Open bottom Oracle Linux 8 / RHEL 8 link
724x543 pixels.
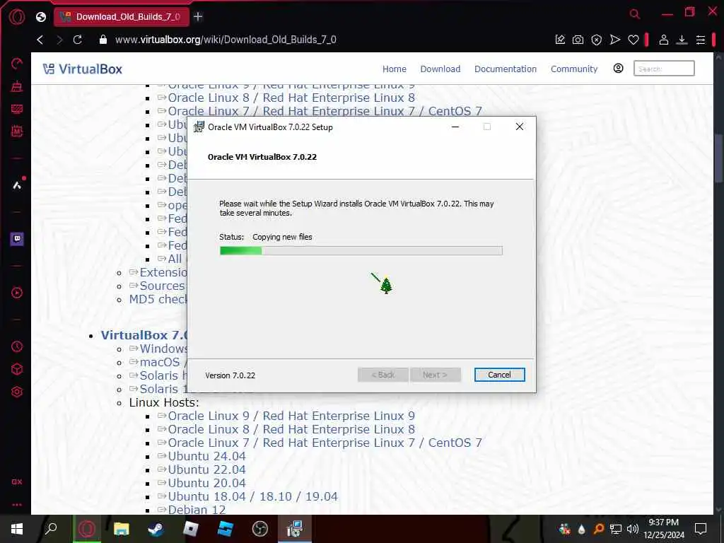click(x=291, y=429)
